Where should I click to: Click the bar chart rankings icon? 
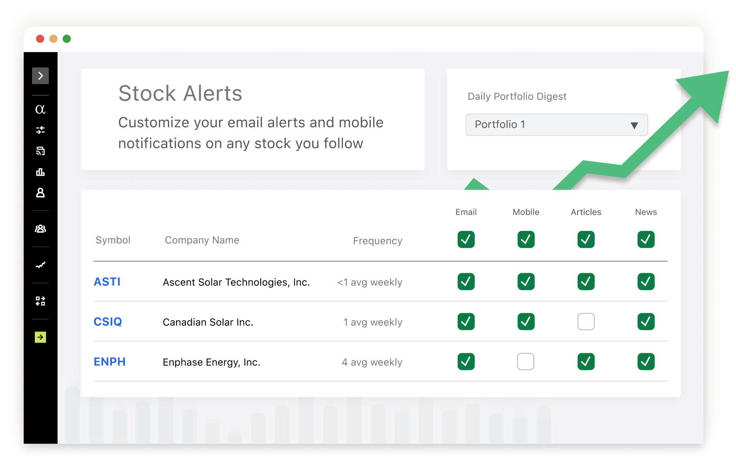(x=40, y=172)
